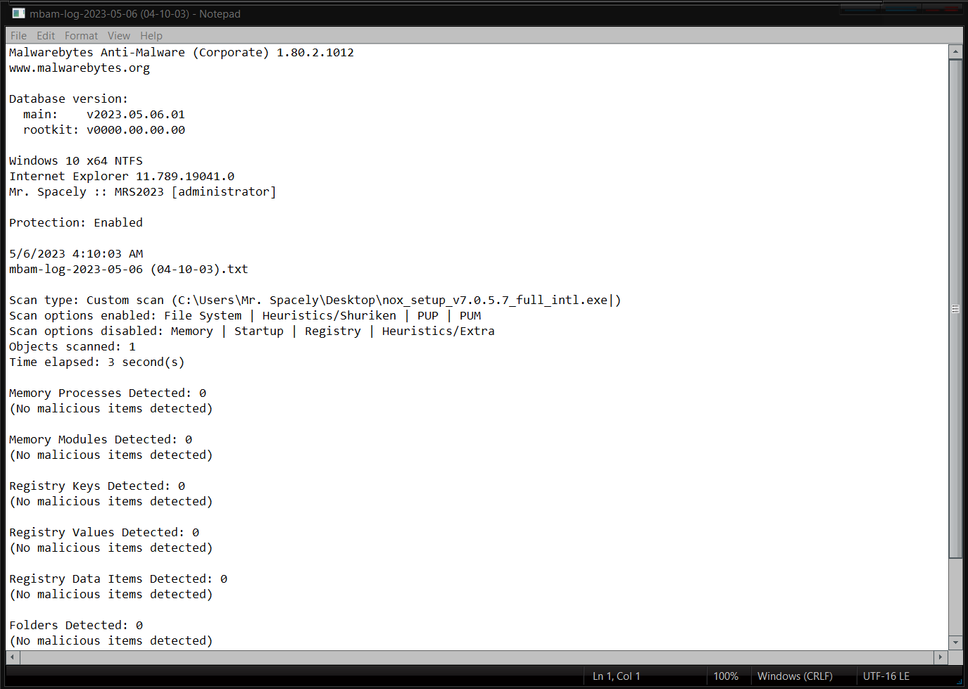Click the 'Registry Keys Detected: 0' line
The image size is (968, 689).
pyautogui.click(x=97, y=486)
